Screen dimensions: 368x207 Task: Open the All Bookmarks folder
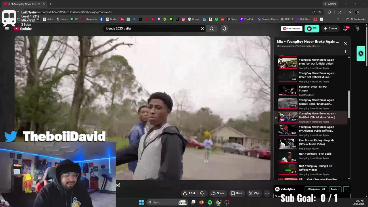click(x=356, y=19)
